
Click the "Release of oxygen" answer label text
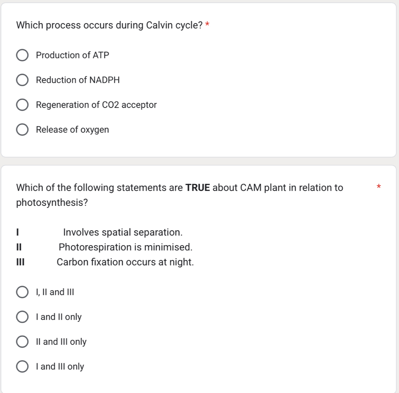(x=72, y=130)
